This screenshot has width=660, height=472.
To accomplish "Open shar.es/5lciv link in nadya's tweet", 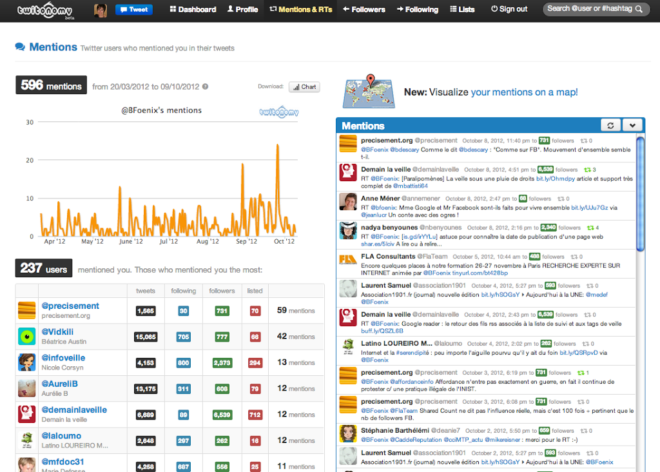I will 378,244.
